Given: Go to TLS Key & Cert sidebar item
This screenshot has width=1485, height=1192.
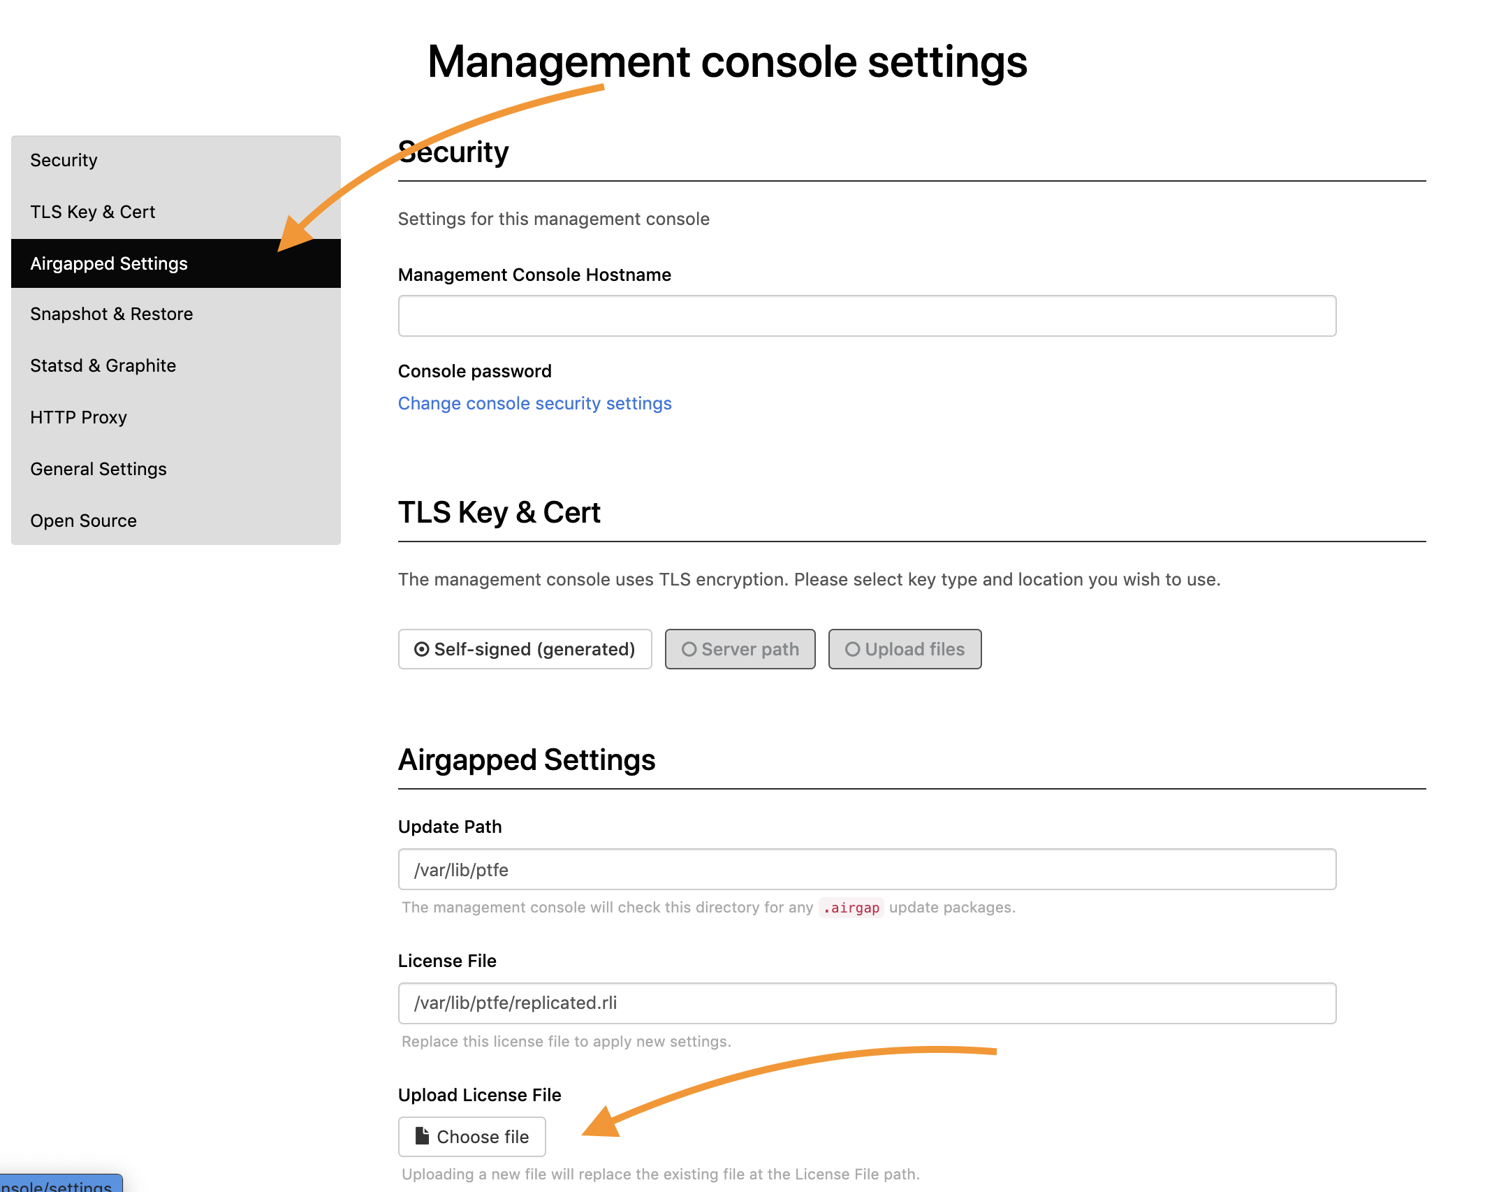Looking at the screenshot, I should pos(92,212).
